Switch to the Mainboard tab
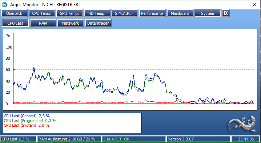The image size is (261, 143). [180, 13]
